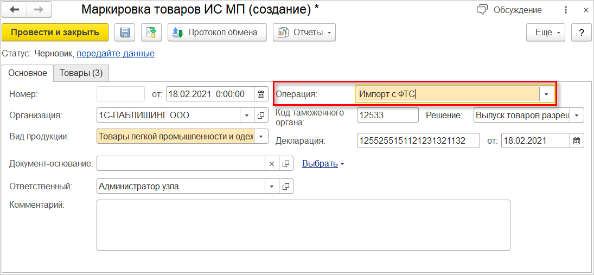Open the Организация record icon

(x=261, y=116)
